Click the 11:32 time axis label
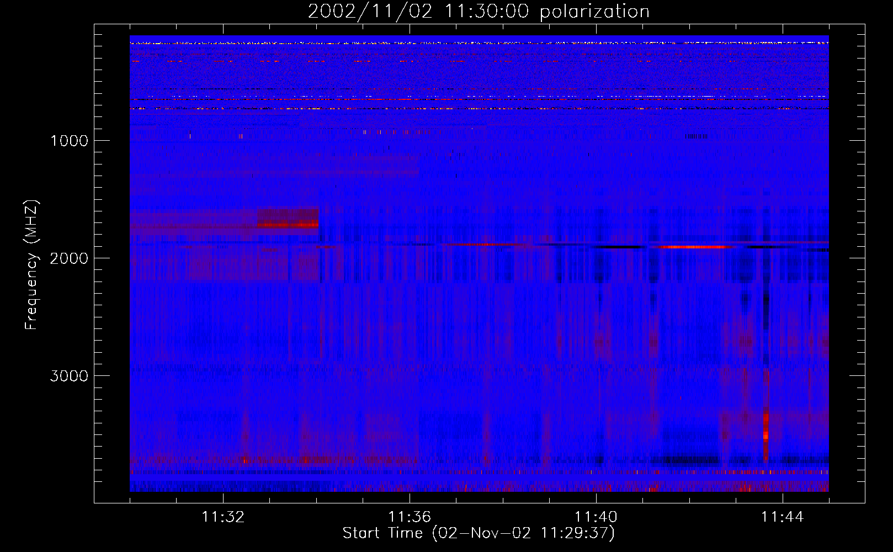 click(x=223, y=517)
